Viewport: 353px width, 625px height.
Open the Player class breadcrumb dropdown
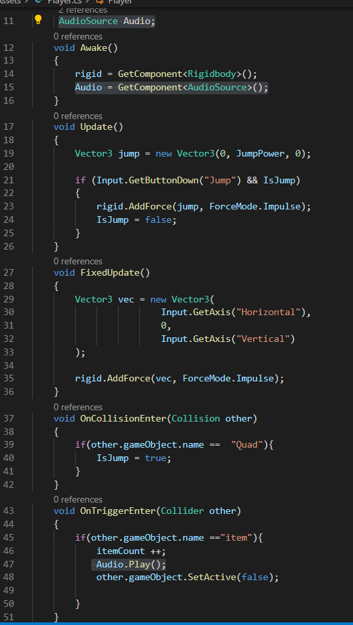click(x=120, y=1)
